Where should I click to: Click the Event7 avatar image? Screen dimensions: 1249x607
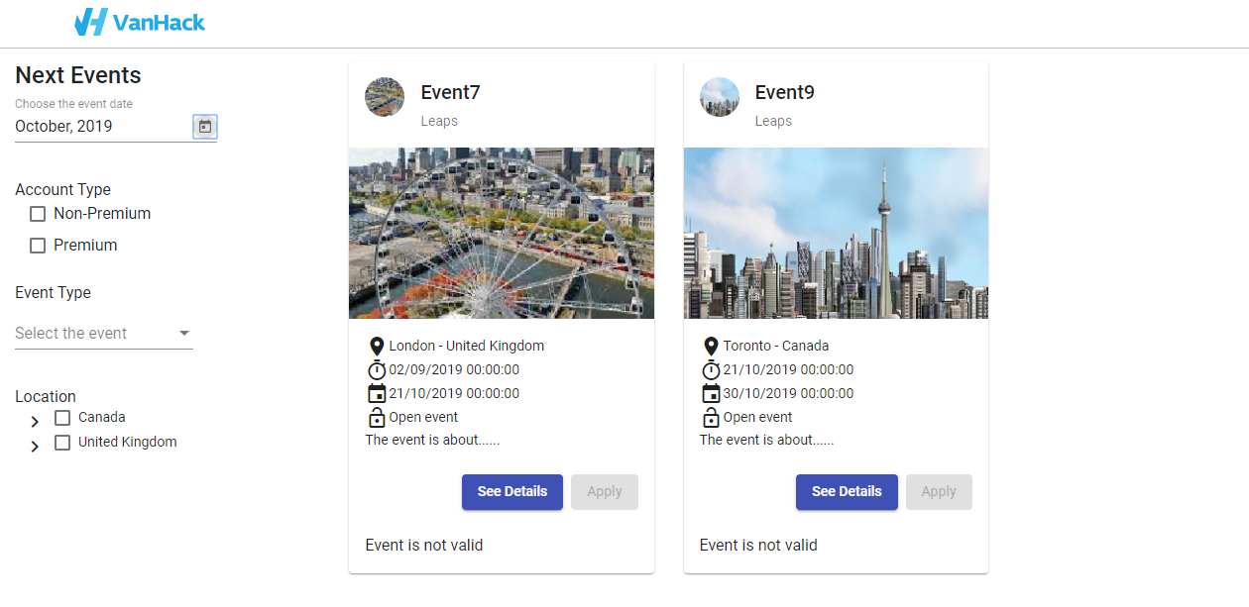pos(384,97)
